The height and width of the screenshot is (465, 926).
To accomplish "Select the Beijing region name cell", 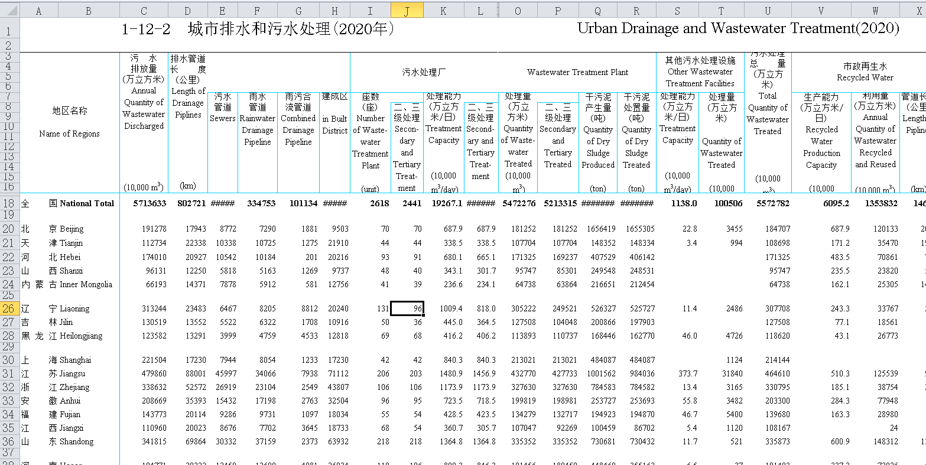I will pyautogui.click(x=72, y=229).
